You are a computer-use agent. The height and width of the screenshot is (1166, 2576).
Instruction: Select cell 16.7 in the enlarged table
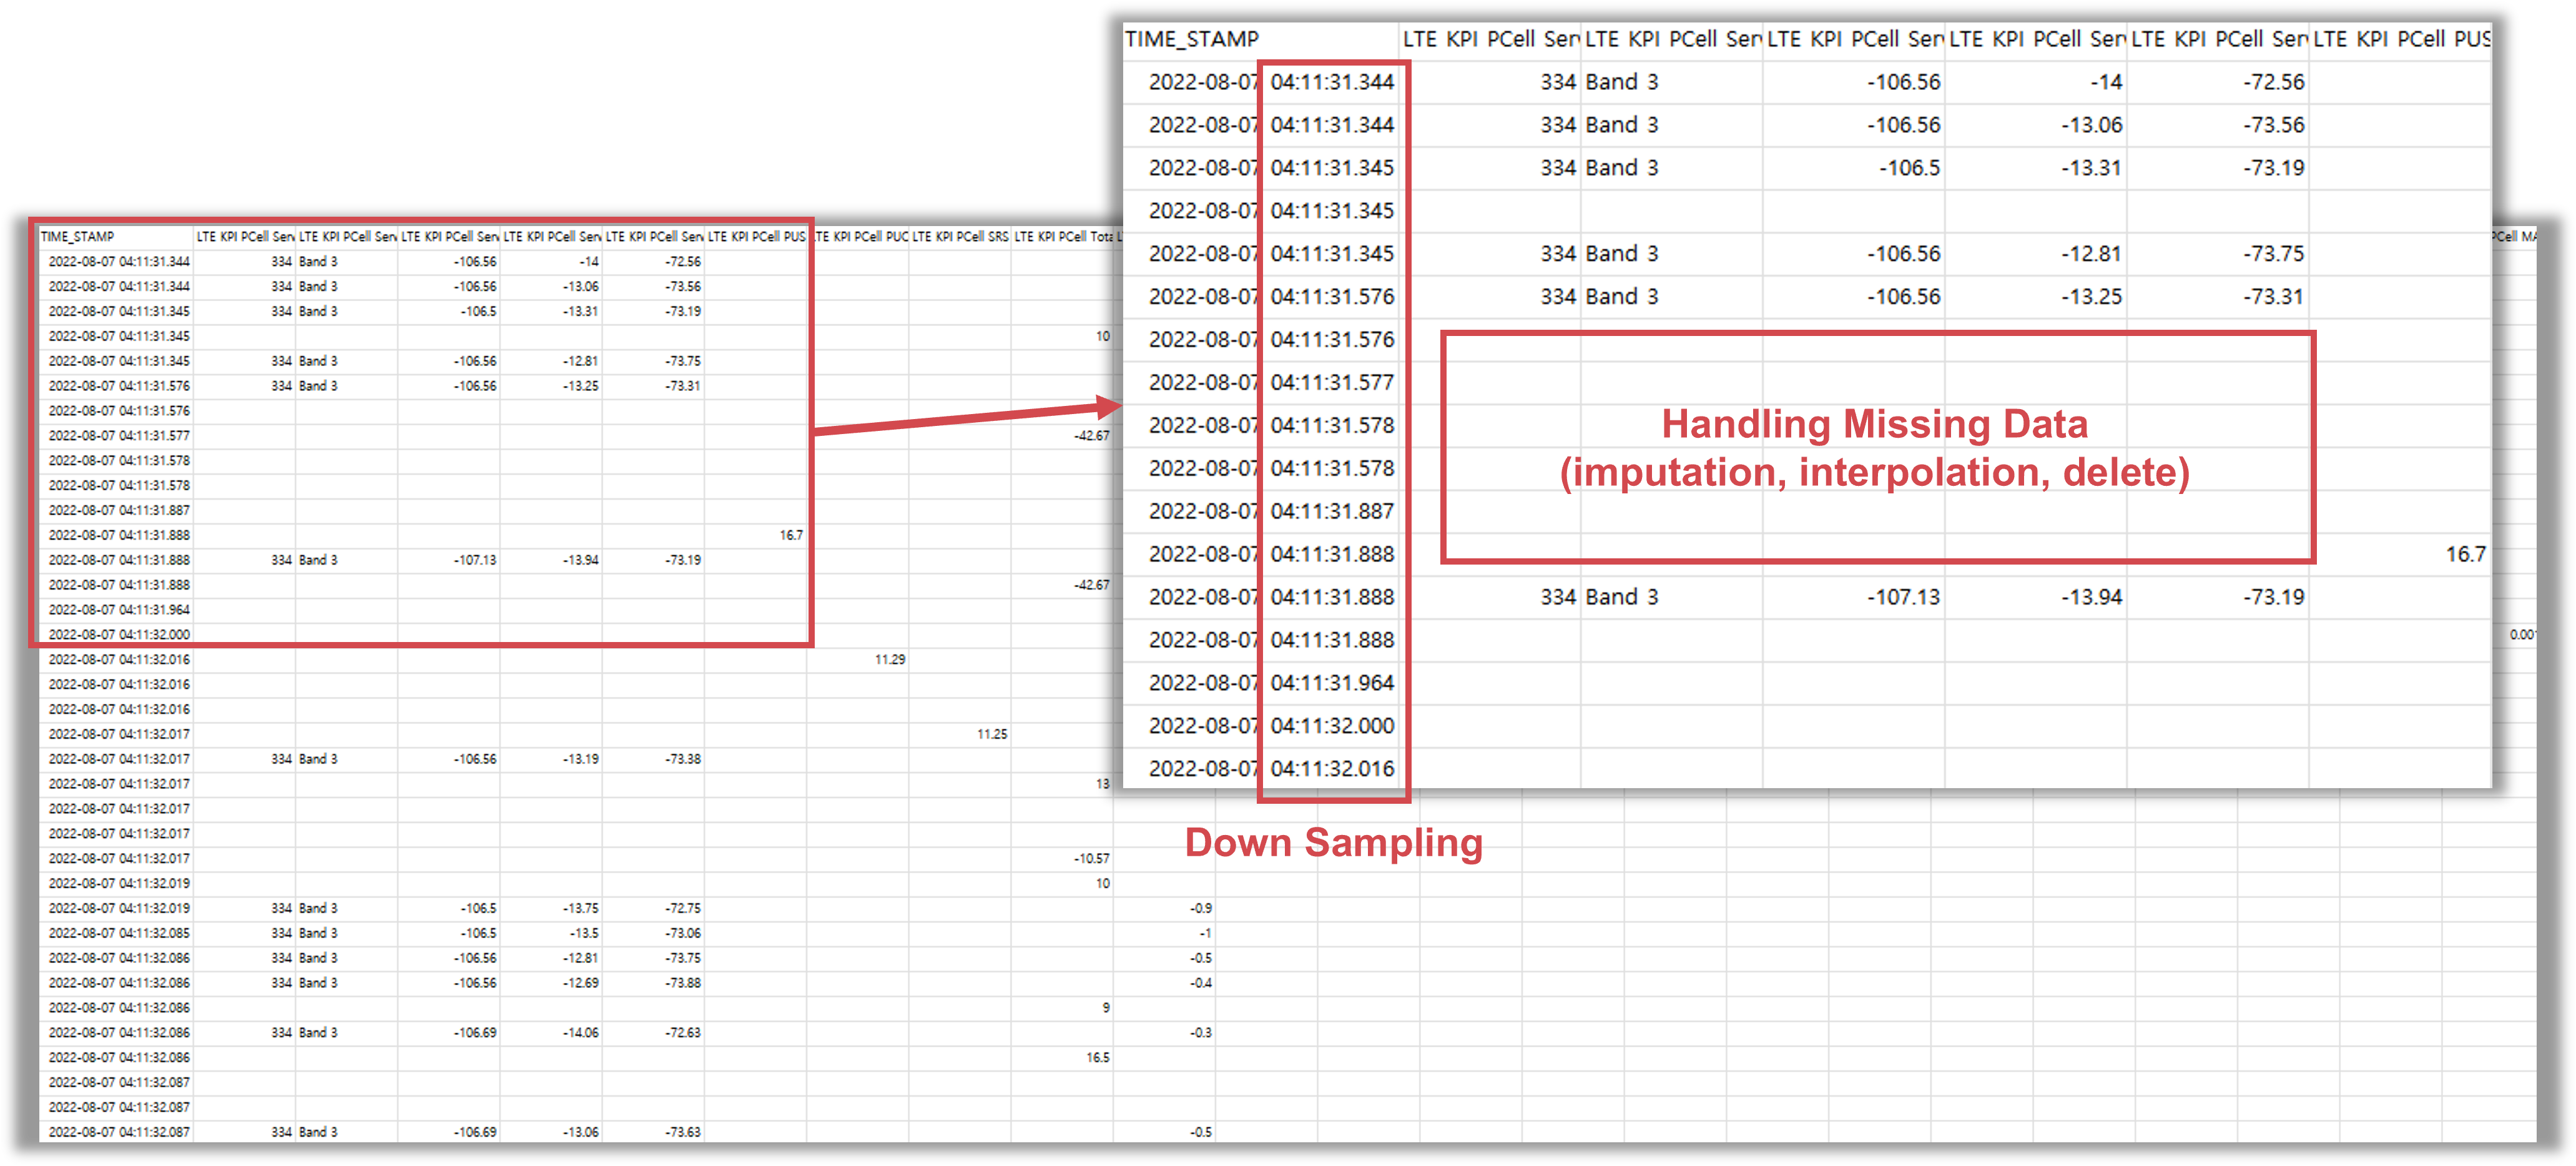[2465, 554]
